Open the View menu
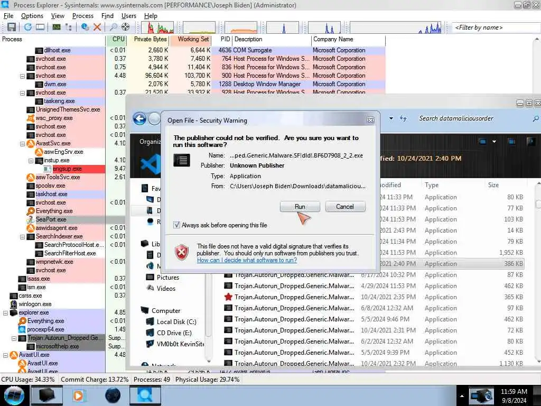The height and width of the screenshot is (406, 541). pos(58,16)
